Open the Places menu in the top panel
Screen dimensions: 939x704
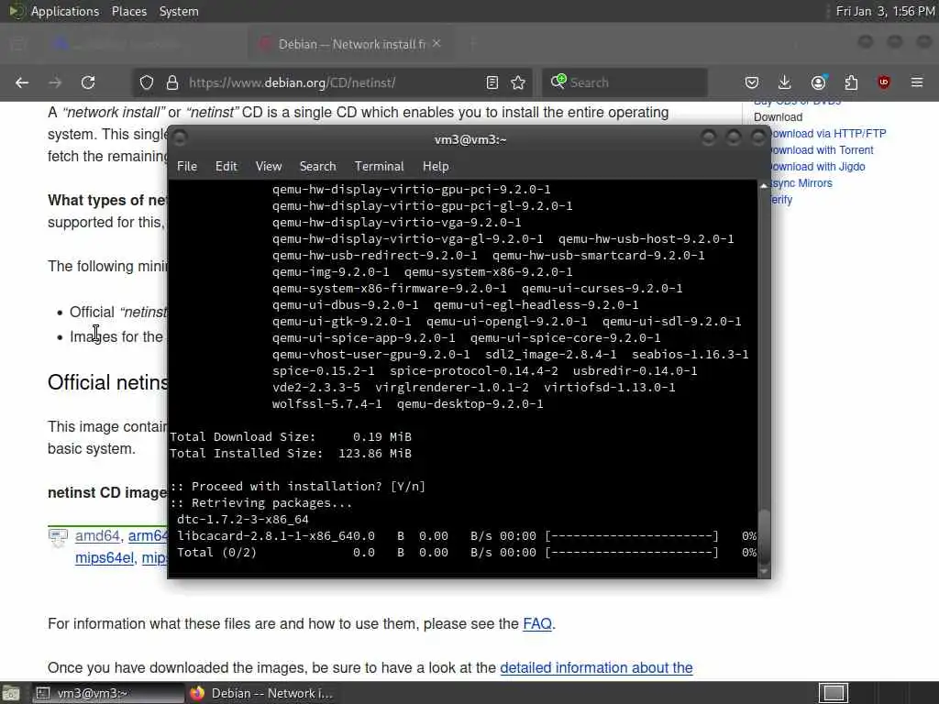click(x=128, y=11)
